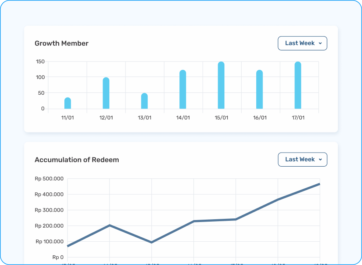Viewport: 362px width, 265px height.
Task: Open the Growth Member Last Week dropdown
Action: [x=302, y=43]
